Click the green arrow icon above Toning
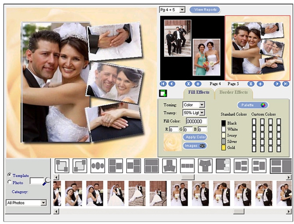Viewport: 294px width, 224px height. pos(163,93)
